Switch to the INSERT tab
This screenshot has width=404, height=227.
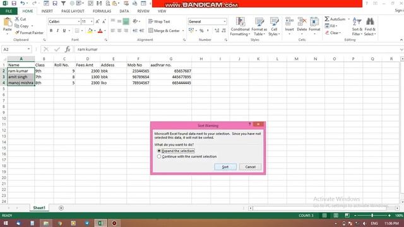[x=47, y=11]
